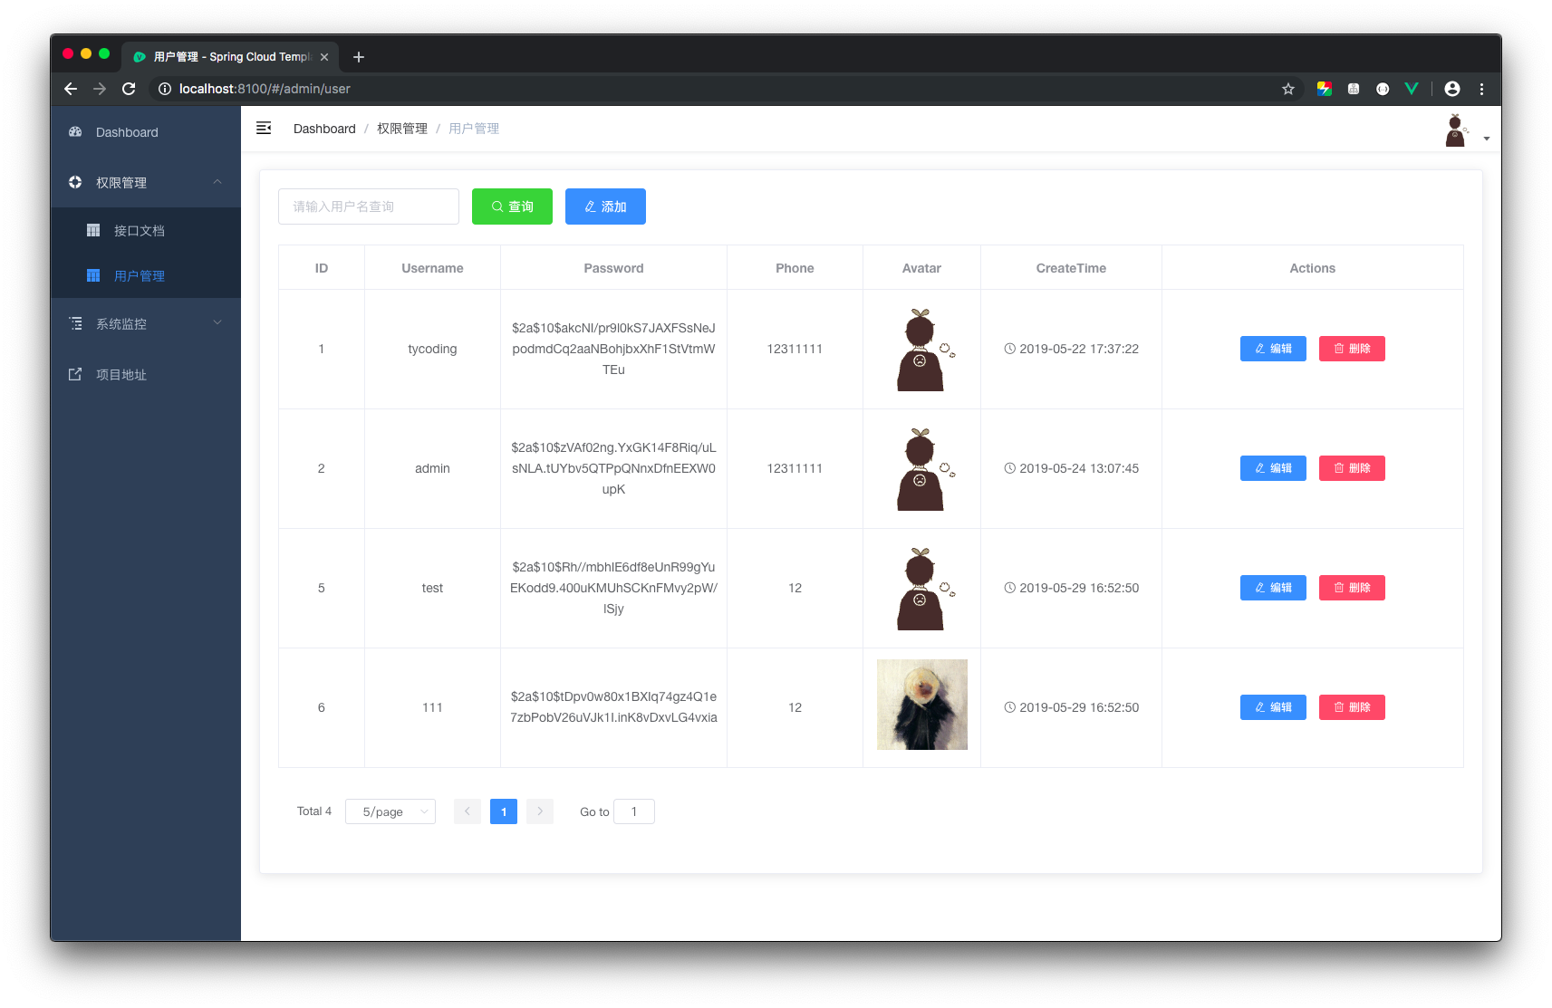Reload the page with refresh icon
This screenshot has height=1008, width=1552.
tap(129, 89)
